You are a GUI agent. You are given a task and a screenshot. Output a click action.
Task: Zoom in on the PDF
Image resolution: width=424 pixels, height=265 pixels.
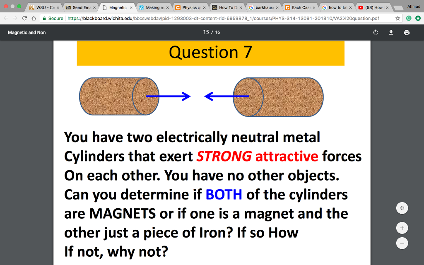[x=402, y=228]
